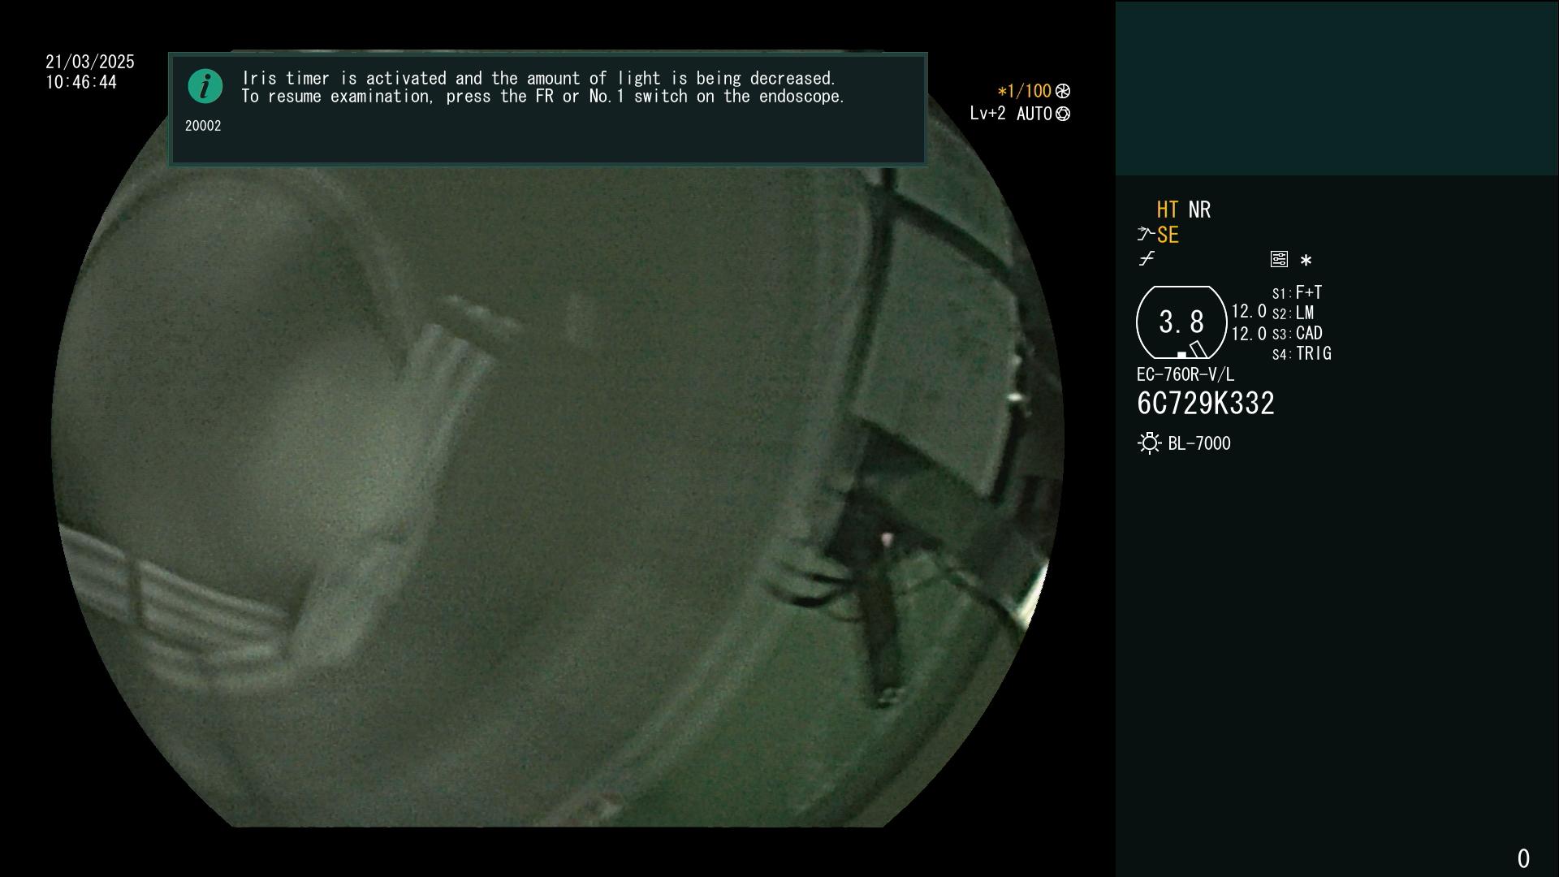Click the green info icon in the message box
Viewport: 1559px width, 877px height.
[x=205, y=86]
